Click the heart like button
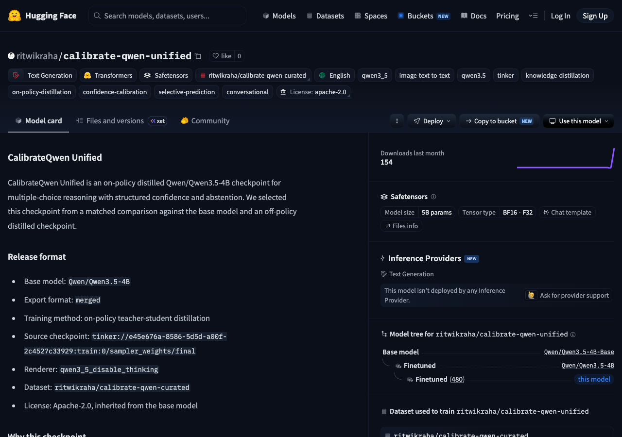This screenshot has width=622, height=437. pyautogui.click(x=222, y=56)
